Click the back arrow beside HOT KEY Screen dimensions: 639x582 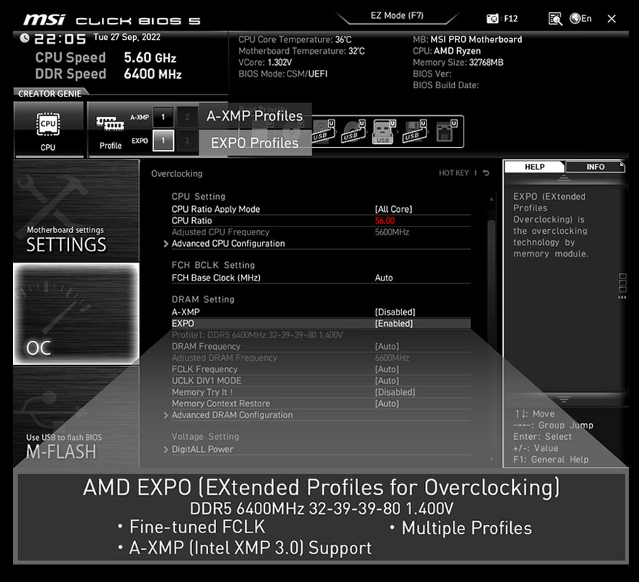pos(486,173)
